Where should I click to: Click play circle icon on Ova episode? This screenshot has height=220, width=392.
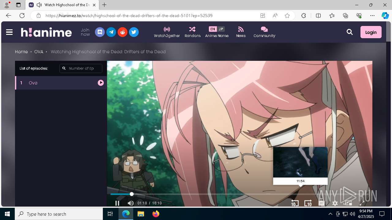(101, 83)
